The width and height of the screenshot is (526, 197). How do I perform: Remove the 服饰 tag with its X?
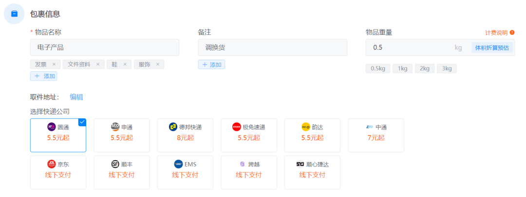pos(158,65)
